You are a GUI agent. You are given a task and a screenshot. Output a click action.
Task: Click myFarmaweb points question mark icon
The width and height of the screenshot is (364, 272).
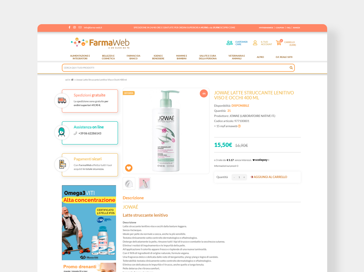tap(239, 126)
